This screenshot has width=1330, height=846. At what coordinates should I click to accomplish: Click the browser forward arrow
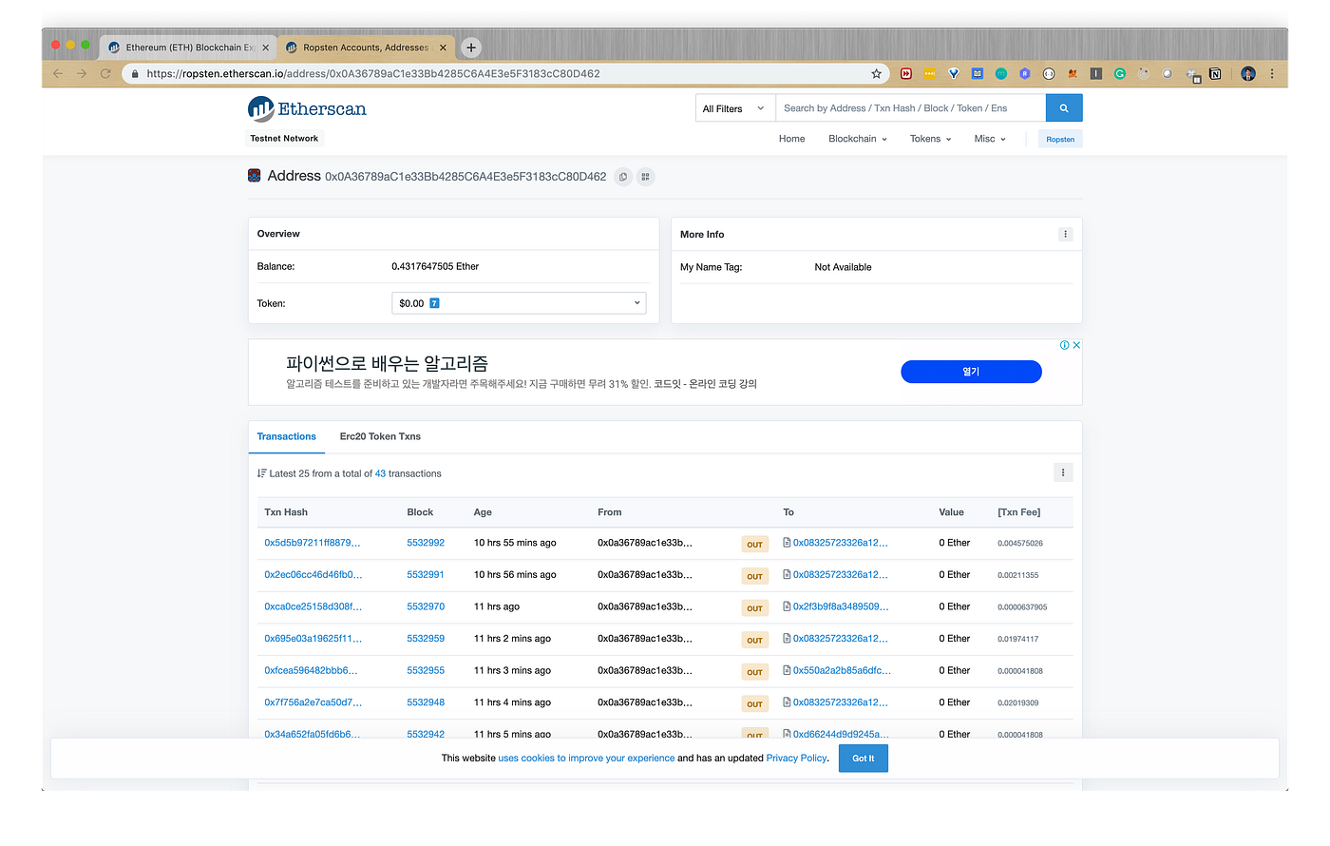pos(82,73)
